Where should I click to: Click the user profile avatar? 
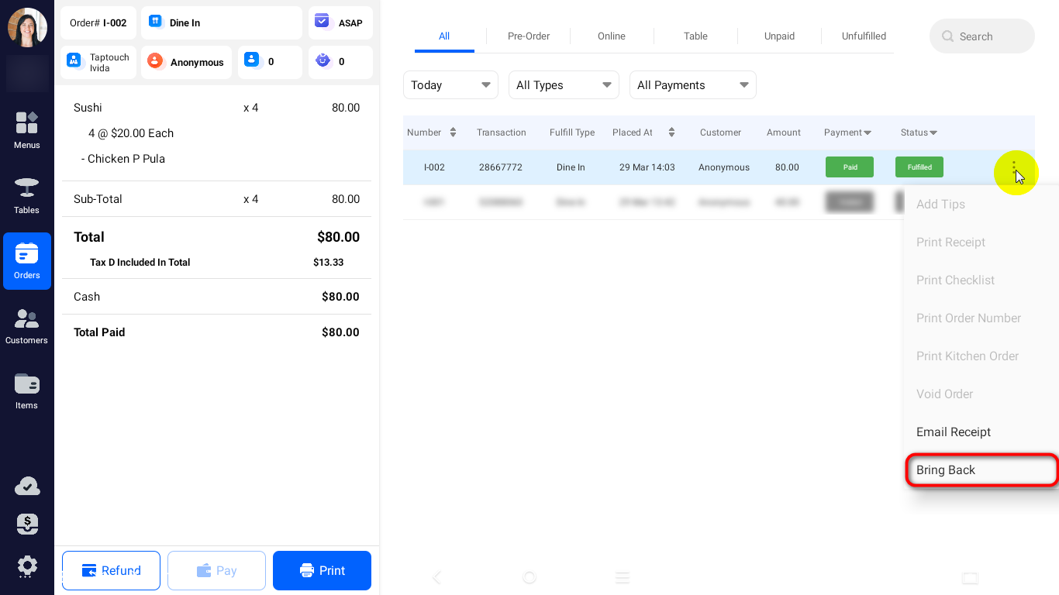pos(27,28)
